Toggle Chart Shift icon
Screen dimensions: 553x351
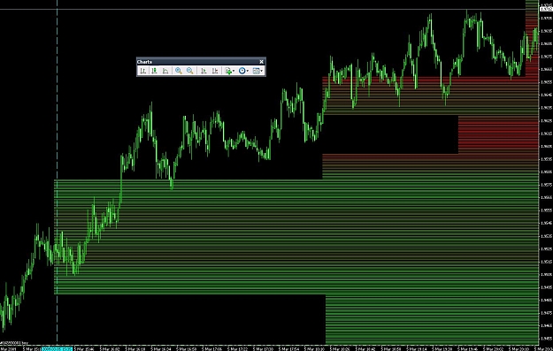(215, 71)
